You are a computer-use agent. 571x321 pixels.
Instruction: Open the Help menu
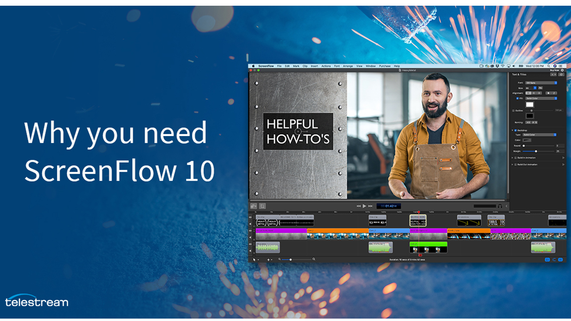(x=396, y=66)
